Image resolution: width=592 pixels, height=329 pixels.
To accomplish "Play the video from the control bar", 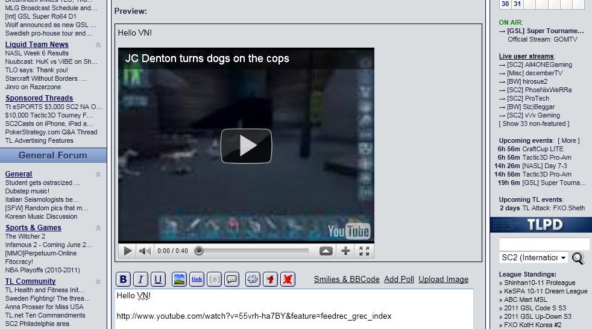I will [128, 251].
